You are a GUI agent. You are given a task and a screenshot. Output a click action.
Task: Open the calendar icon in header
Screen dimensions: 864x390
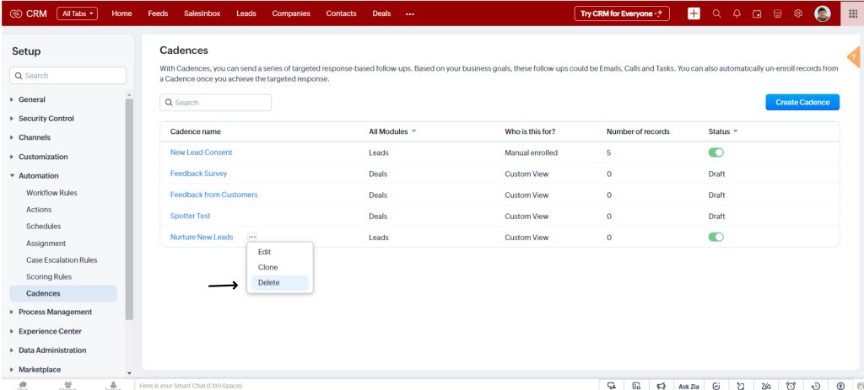pos(755,14)
